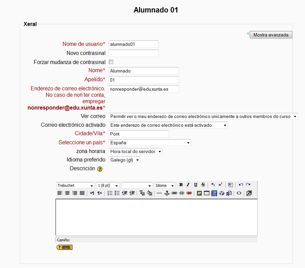Apply italic text formatting
305x268 pixels.
pyautogui.click(x=188, y=185)
